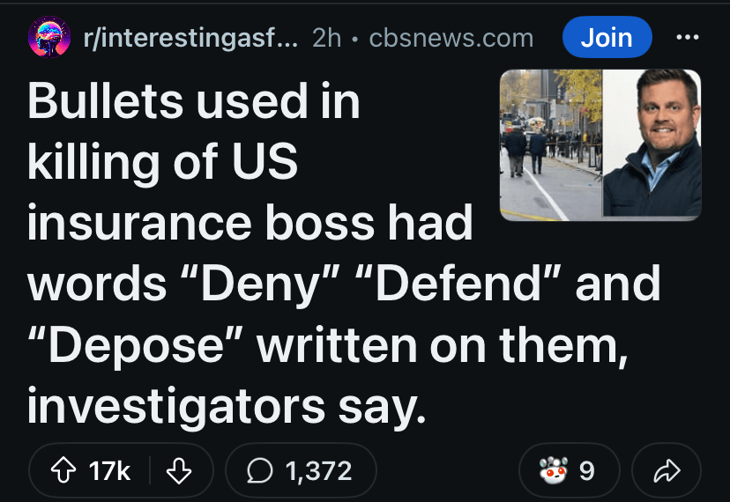Click the 2h post timestamp

tap(326, 38)
